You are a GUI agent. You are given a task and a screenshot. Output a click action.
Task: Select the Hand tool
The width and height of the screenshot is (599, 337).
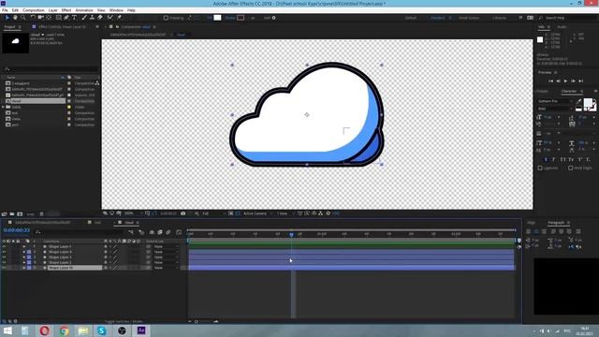15,18
